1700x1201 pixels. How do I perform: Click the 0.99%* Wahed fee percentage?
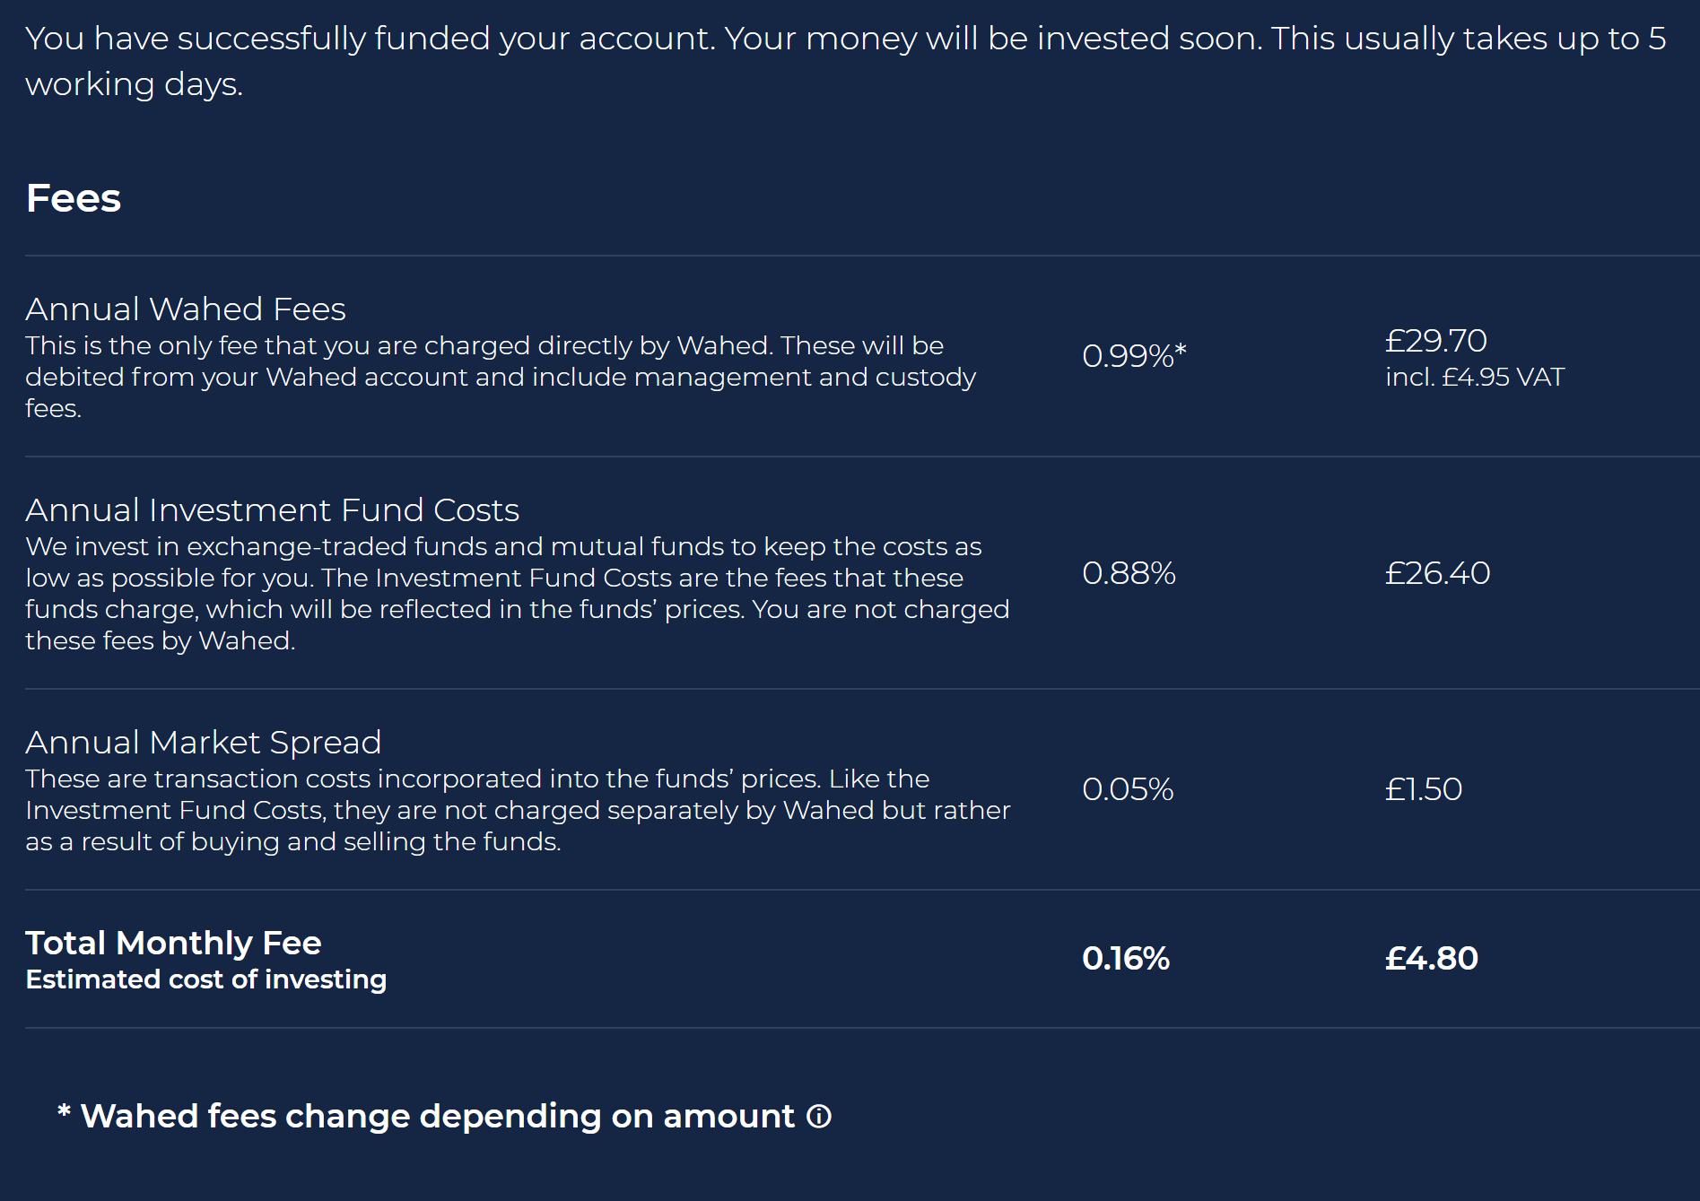(1134, 356)
